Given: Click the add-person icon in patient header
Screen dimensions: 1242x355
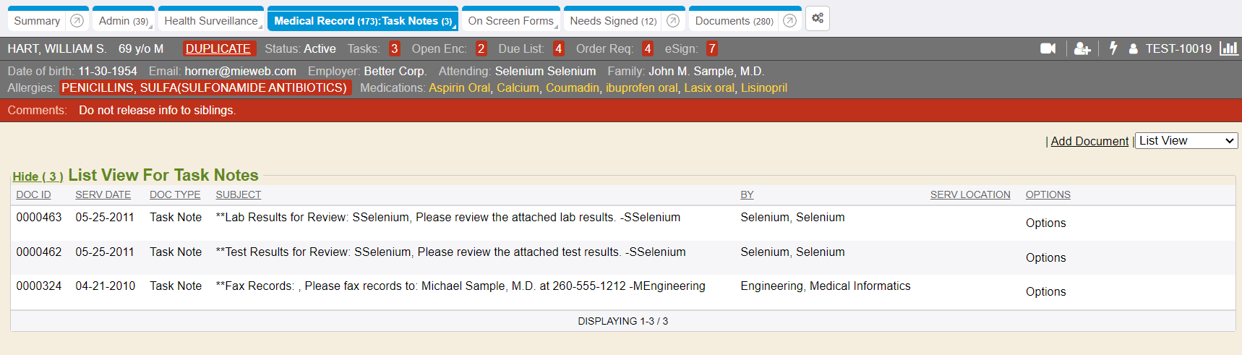Looking at the screenshot, I should coord(1082,48).
